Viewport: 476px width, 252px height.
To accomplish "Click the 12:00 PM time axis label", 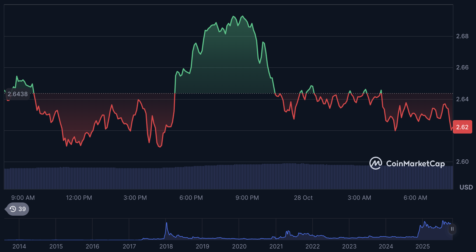I will tap(79, 198).
